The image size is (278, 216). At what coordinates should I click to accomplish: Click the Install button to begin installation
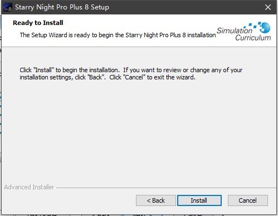pyautogui.click(x=199, y=200)
